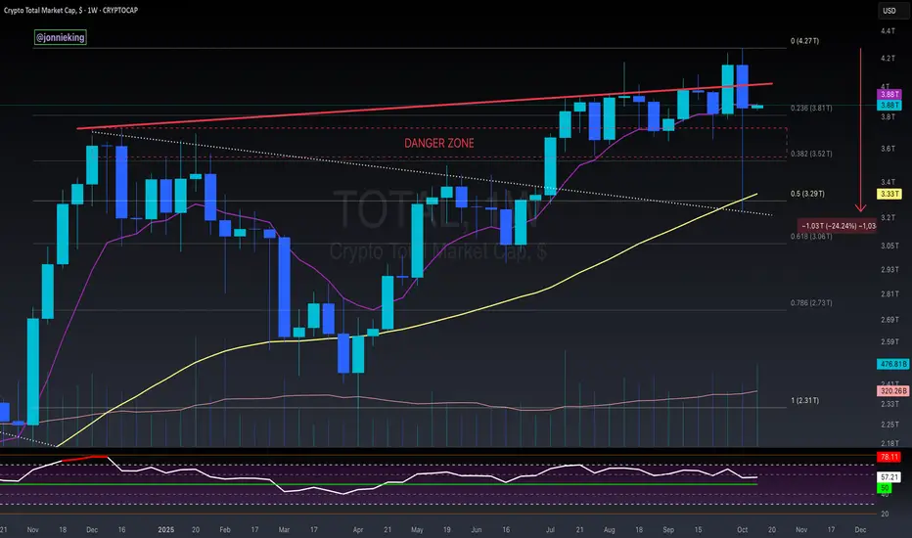Click the 2.81T price axis label
The width and height of the screenshot is (912, 538).
tap(889, 294)
